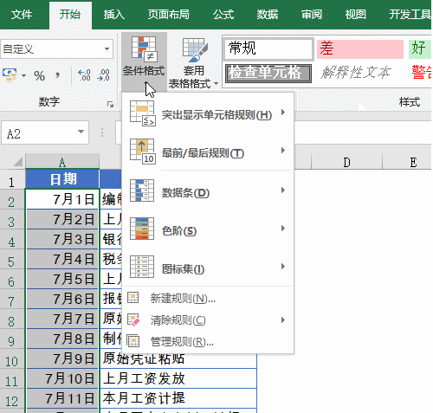
Task: Apply the 常规 cell style
Action: point(268,48)
